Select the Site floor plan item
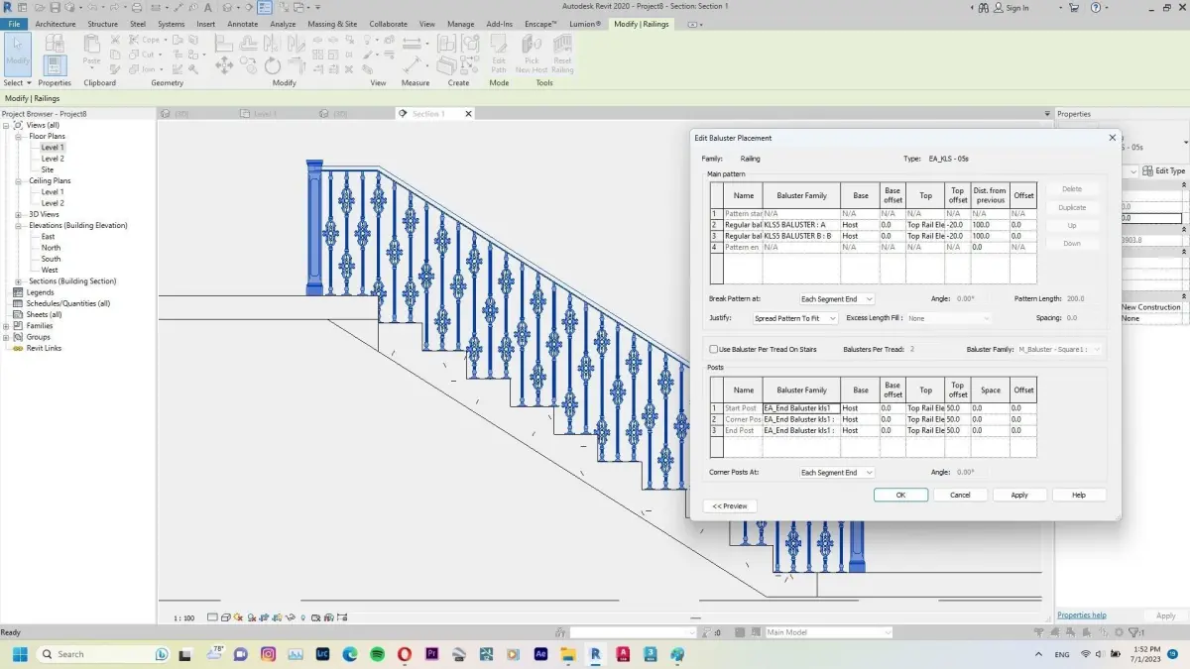The width and height of the screenshot is (1190, 669). pyautogui.click(x=48, y=169)
